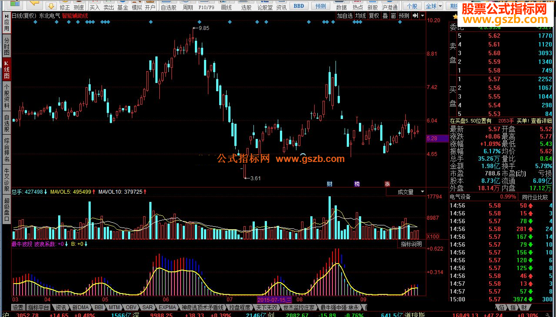Click the 同行业比较 button
Screen dimensions: 556x317
(x=535, y=197)
